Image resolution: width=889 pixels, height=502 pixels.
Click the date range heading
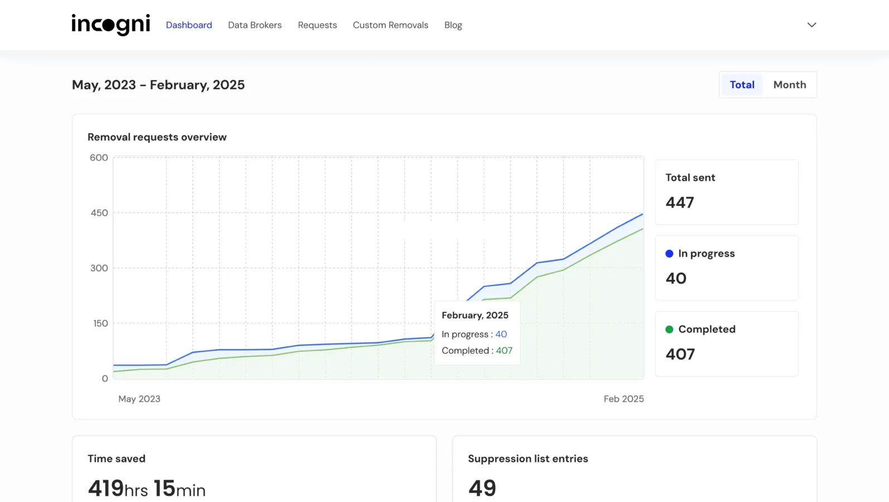[x=158, y=85]
